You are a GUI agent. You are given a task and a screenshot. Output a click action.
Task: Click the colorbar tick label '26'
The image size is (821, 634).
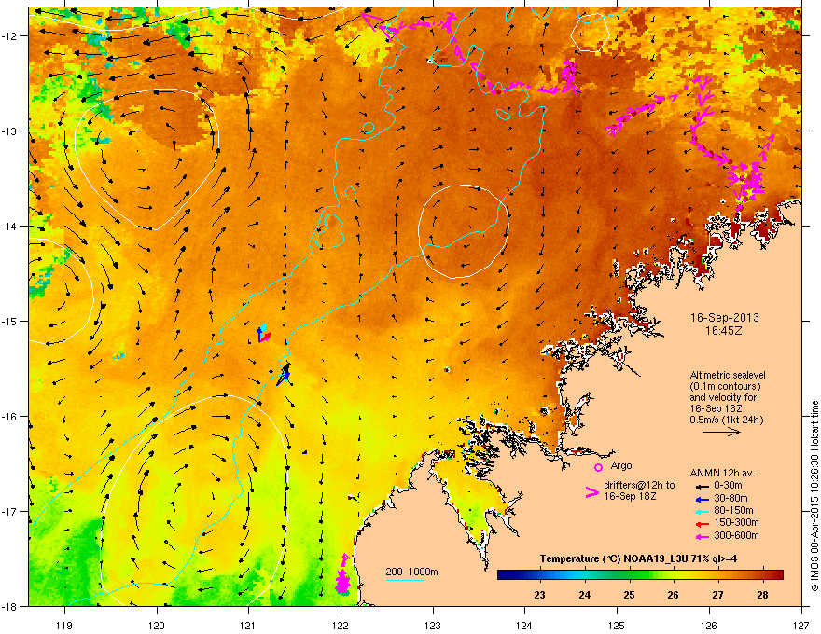pos(674,595)
